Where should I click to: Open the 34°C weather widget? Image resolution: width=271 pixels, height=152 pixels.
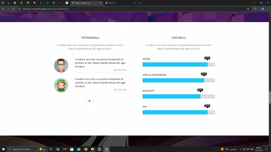[229, 149]
